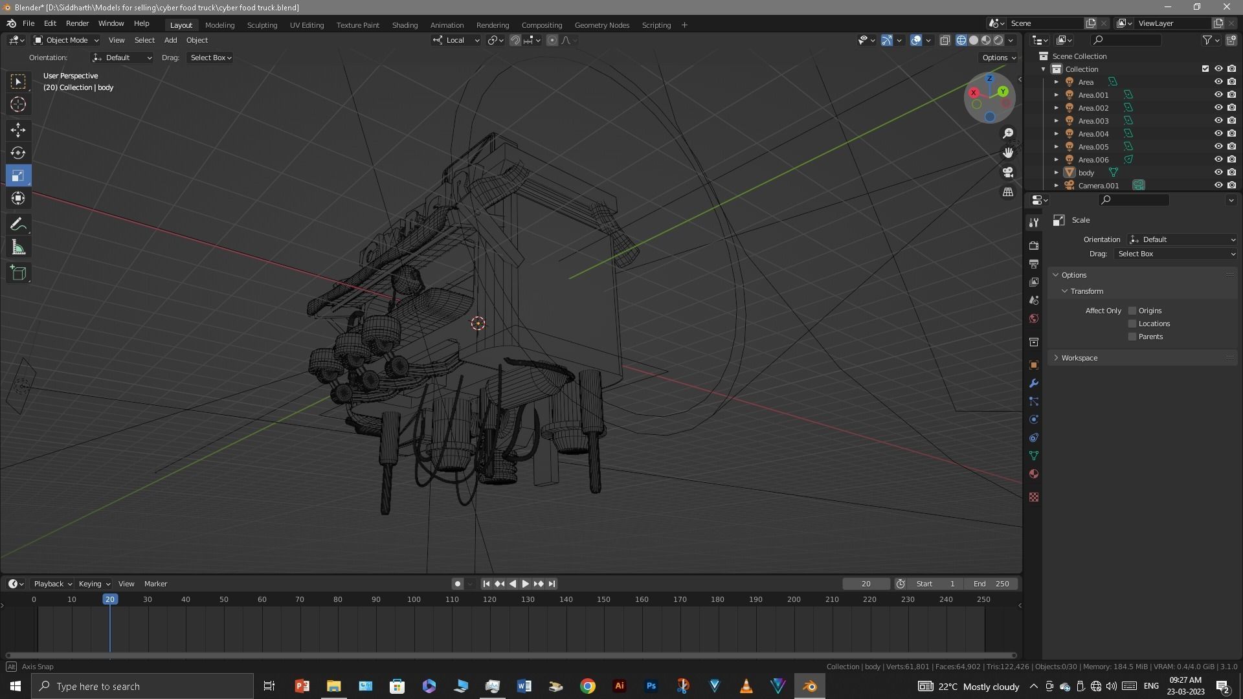The height and width of the screenshot is (699, 1243).
Task: Toggle X-ray view mode
Action: pos(945,40)
